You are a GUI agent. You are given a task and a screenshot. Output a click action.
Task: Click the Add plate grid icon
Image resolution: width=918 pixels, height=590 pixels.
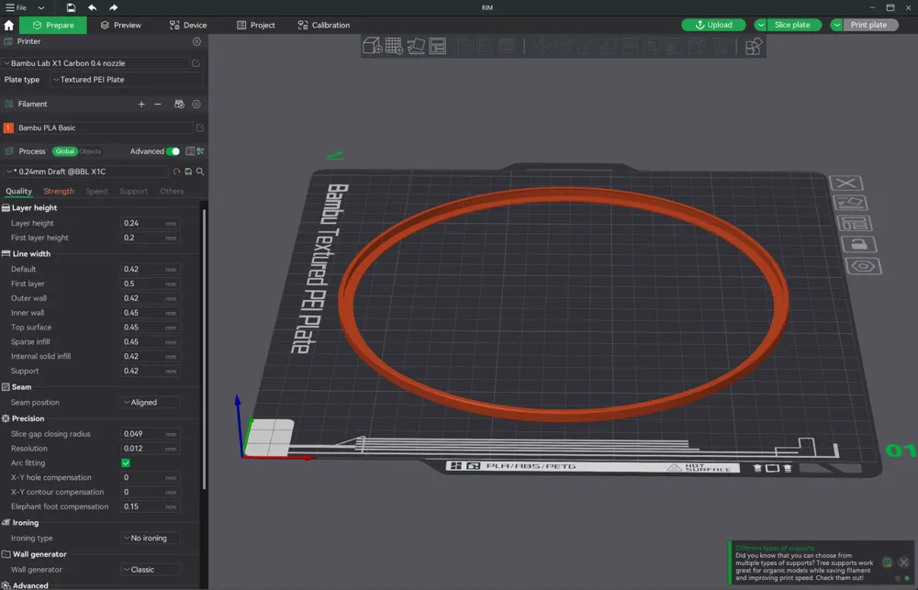(394, 46)
